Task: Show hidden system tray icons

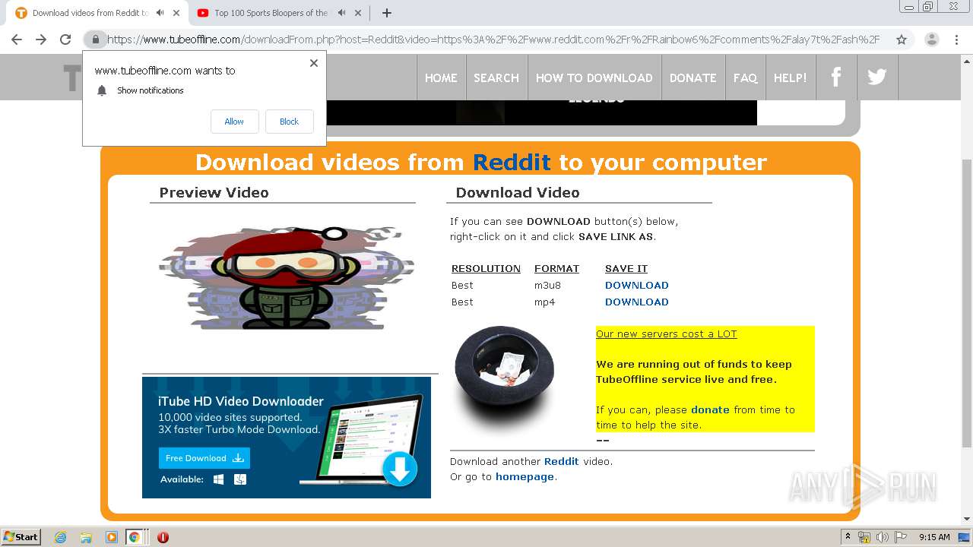Action: click(x=848, y=537)
